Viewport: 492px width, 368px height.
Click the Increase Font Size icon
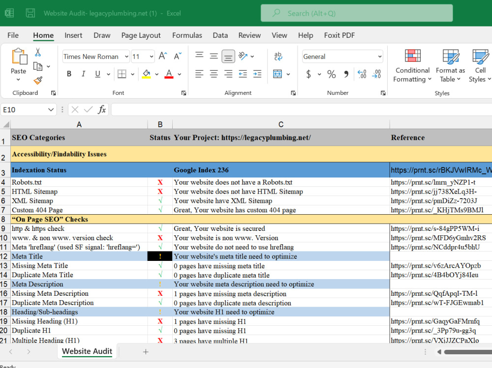tap(163, 56)
